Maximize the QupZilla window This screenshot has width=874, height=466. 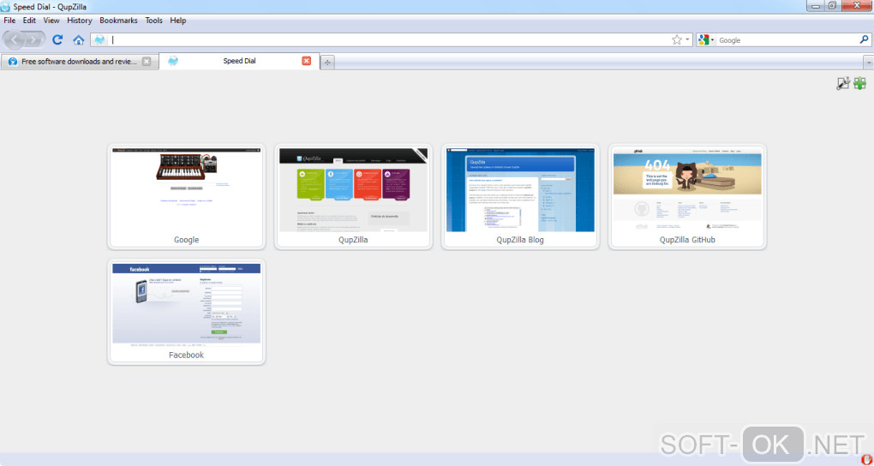832,6
